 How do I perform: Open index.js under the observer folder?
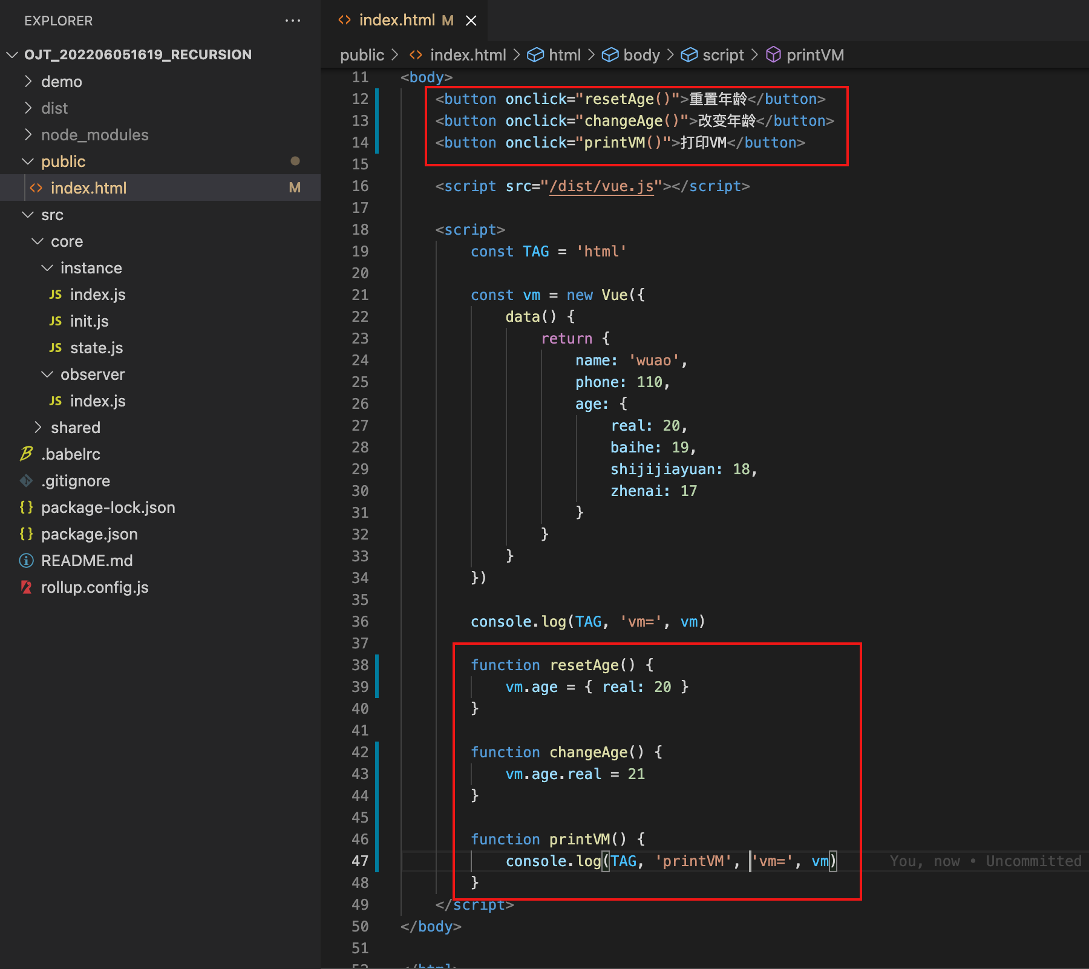click(160, 400)
